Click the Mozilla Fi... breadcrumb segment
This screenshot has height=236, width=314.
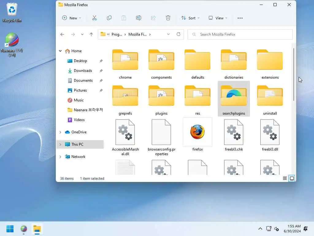[137, 34]
